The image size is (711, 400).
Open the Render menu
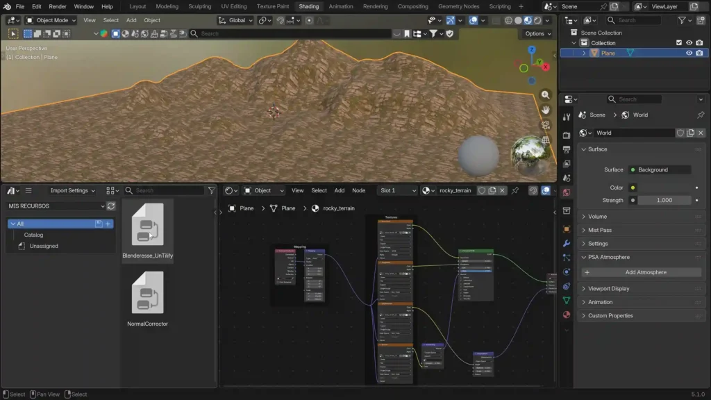(58, 6)
